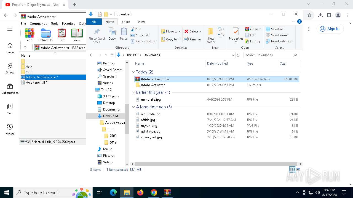Screen dimensions: 353x198
Task: Click Cut in Clipboard group
Action: pos(135,29)
